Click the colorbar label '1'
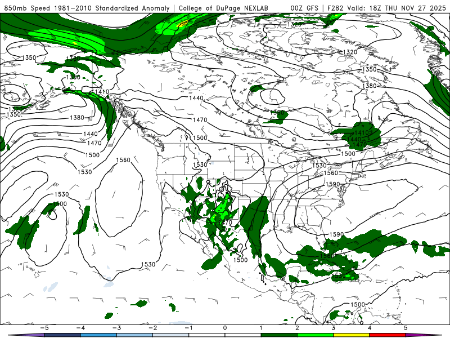The image size is (450, 338). (261, 328)
